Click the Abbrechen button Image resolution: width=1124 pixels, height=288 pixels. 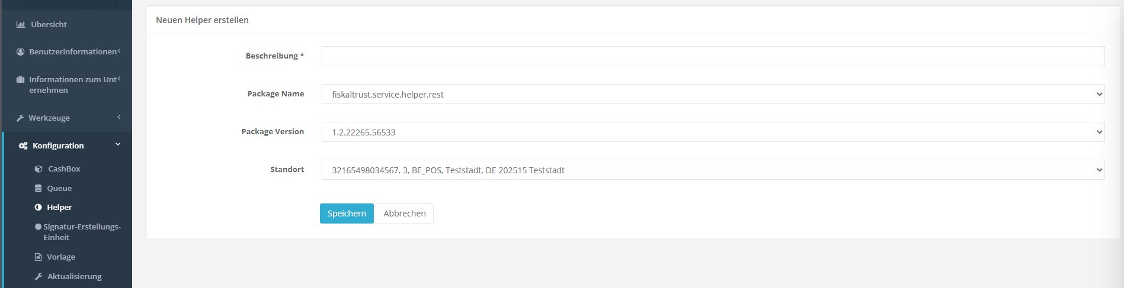click(405, 213)
